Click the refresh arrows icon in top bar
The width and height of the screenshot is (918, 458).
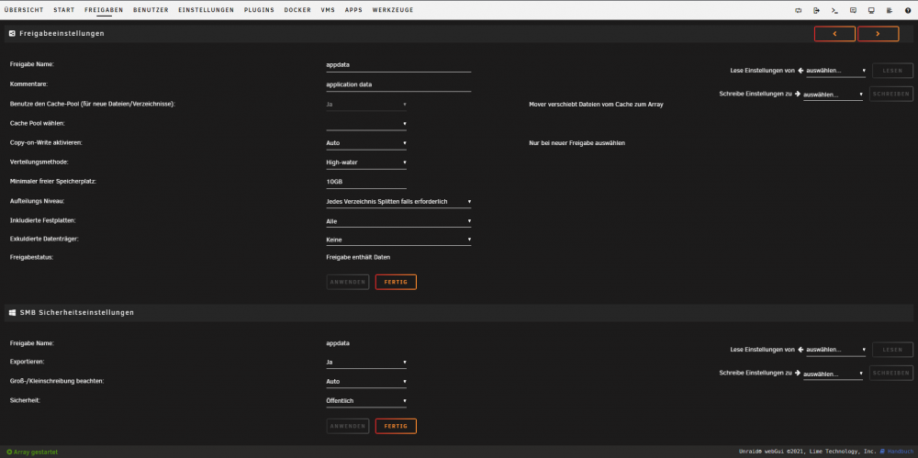pyautogui.click(x=798, y=10)
